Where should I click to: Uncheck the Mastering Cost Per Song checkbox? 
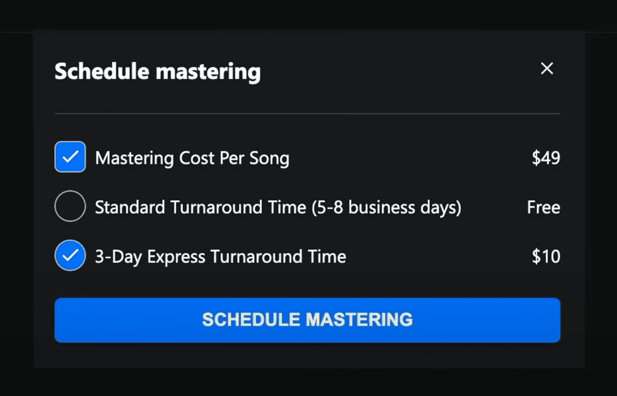(70, 157)
